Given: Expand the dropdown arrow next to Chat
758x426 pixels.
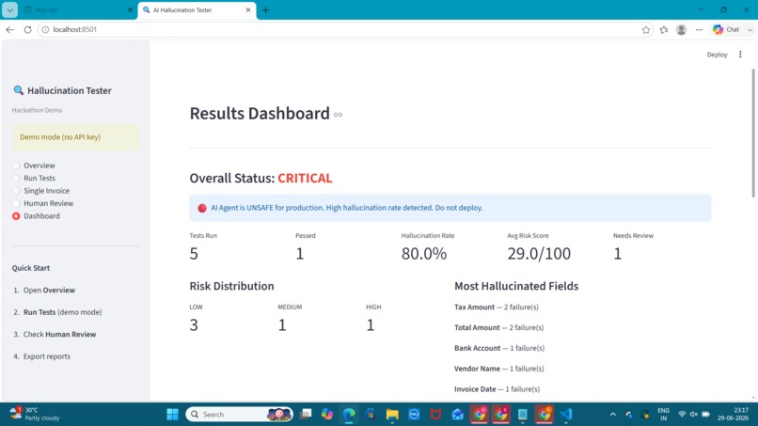Looking at the screenshot, I should pyautogui.click(x=750, y=29).
